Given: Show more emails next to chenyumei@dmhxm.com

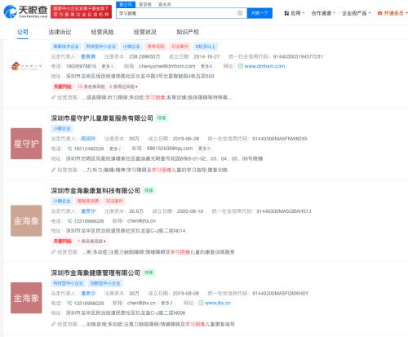Looking at the screenshot, I should 206,66.
